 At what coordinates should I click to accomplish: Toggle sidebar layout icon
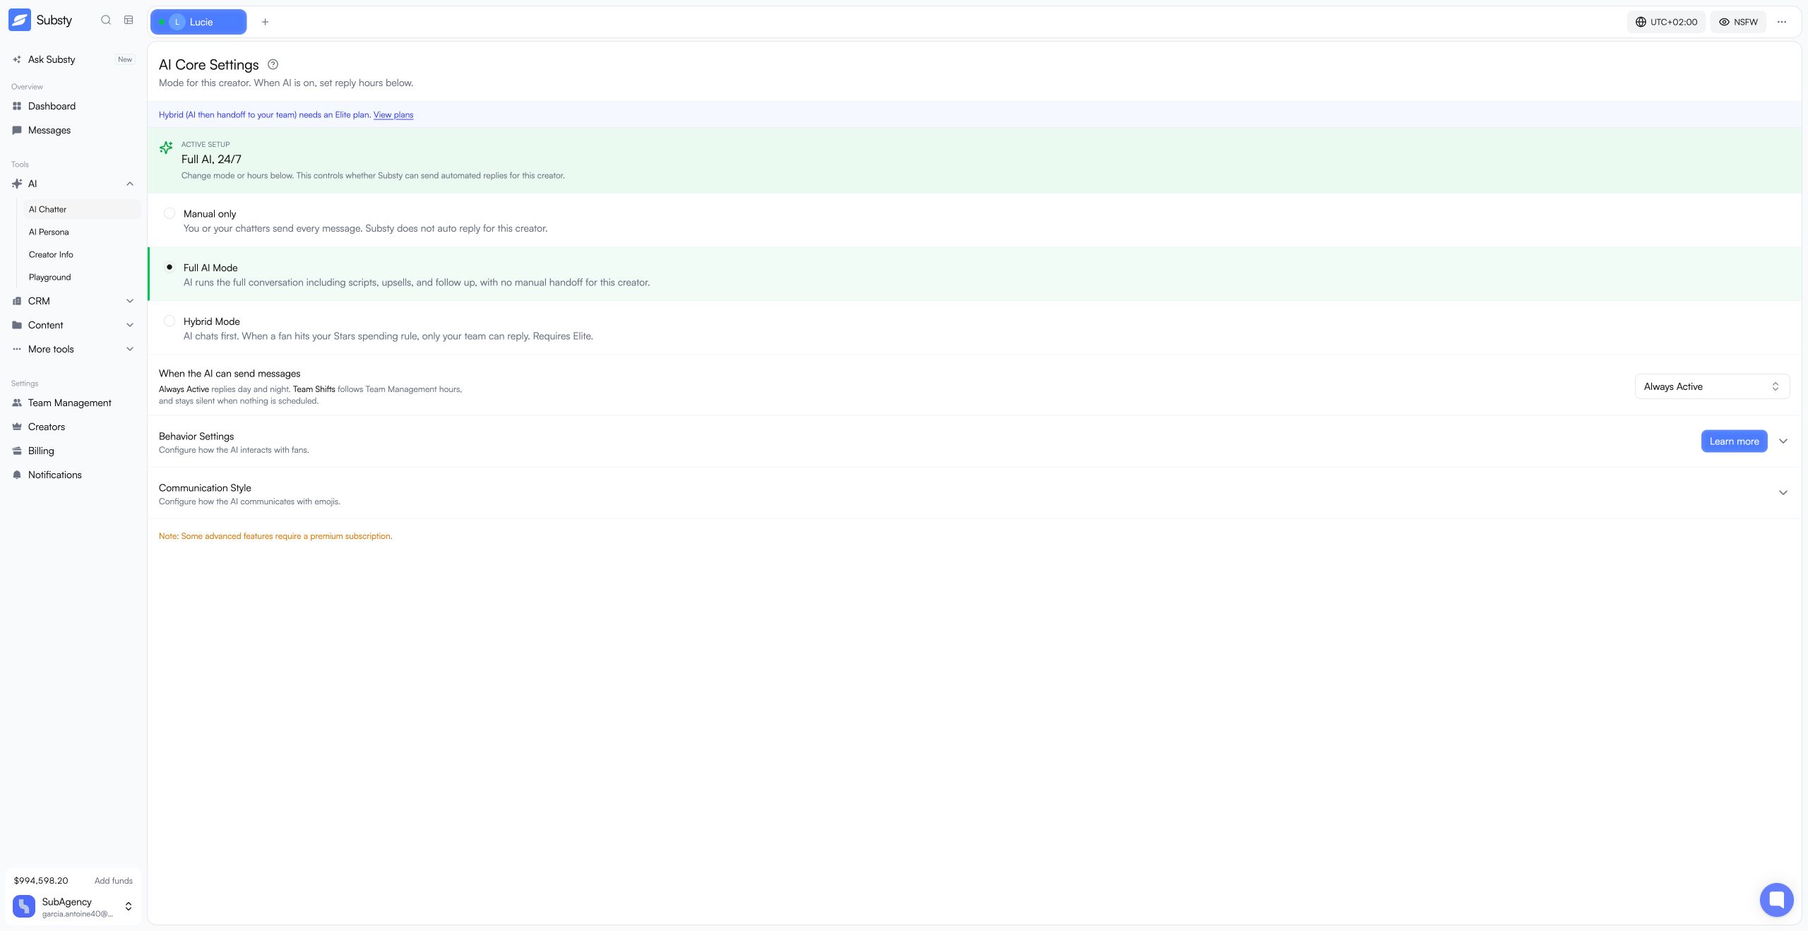pos(129,20)
